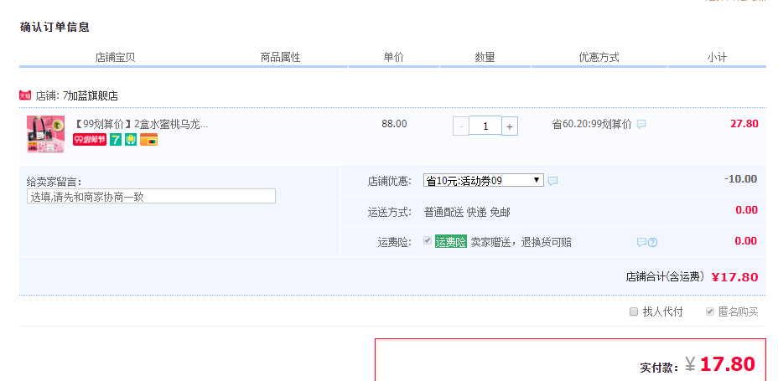The image size is (778, 381).
Task: Click the coupon deduction -10.00
Action: click(x=741, y=179)
